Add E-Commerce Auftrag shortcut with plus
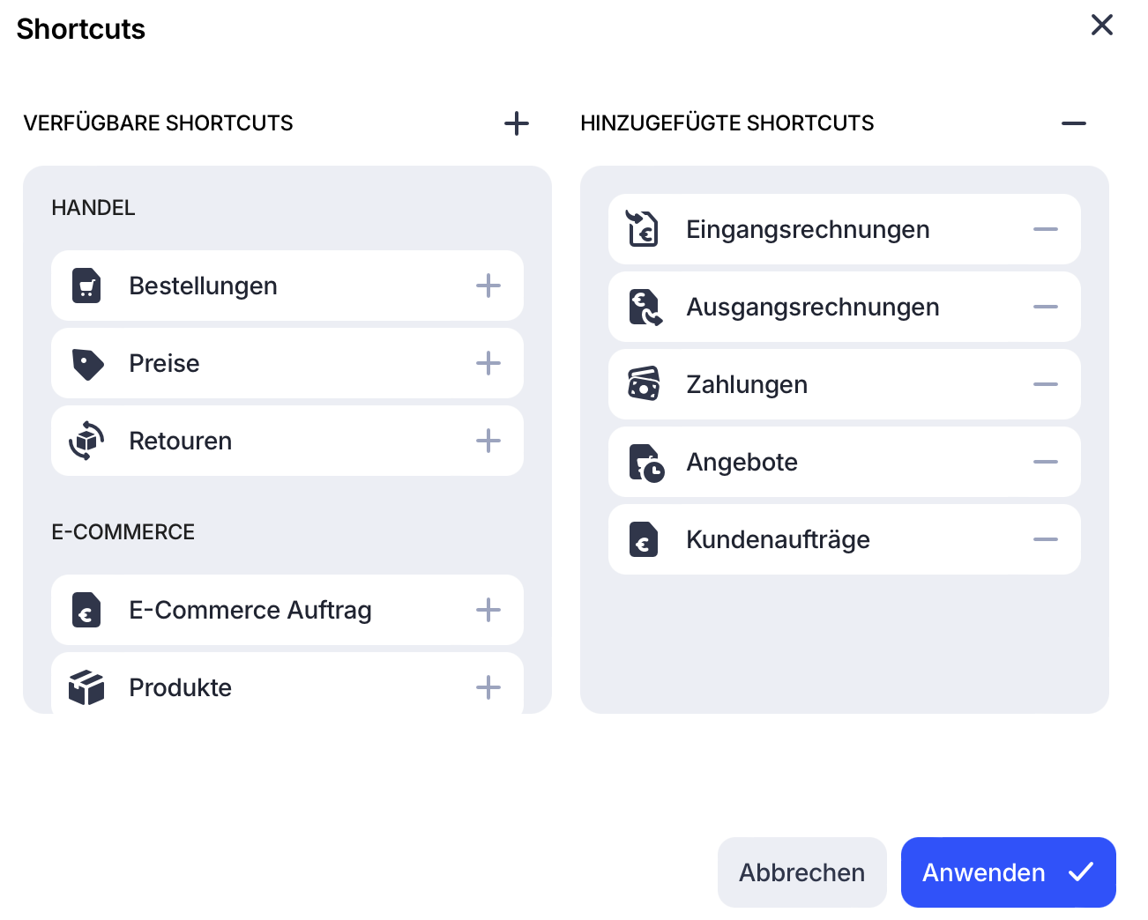The image size is (1148, 920). (488, 610)
